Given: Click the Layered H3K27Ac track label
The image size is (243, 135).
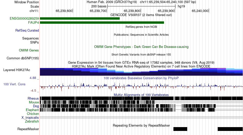Looking at the screenshot, I should (17, 70).
